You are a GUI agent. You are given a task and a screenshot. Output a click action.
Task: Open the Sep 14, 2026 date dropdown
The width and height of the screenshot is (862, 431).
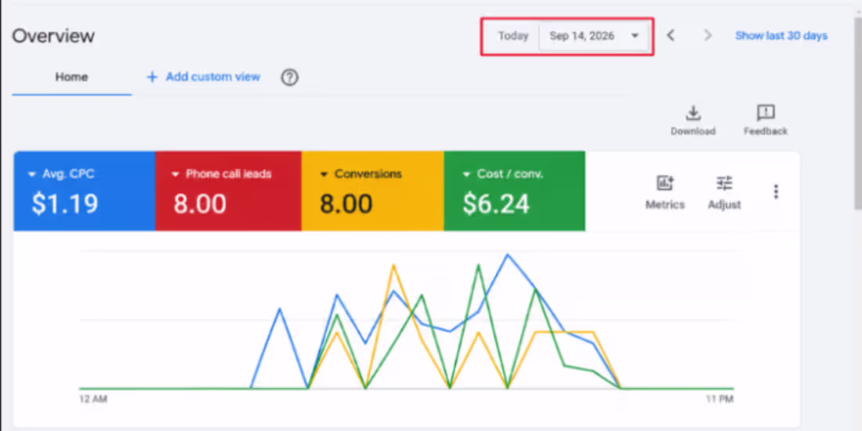594,36
